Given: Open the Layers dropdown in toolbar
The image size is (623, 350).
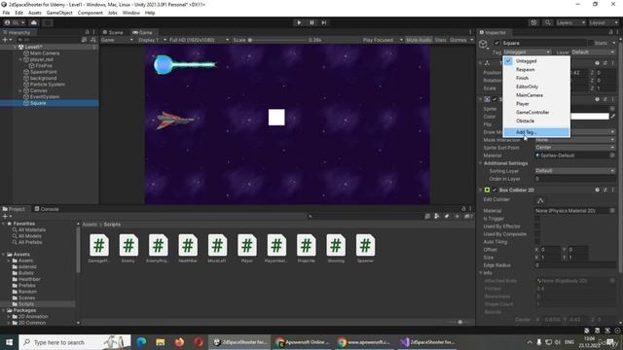Looking at the screenshot, I should [x=570, y=22].
